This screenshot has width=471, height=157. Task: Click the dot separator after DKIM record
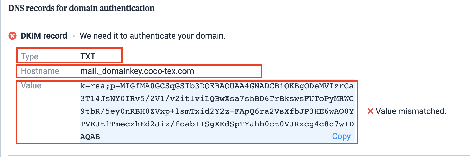tap(74, 36)
